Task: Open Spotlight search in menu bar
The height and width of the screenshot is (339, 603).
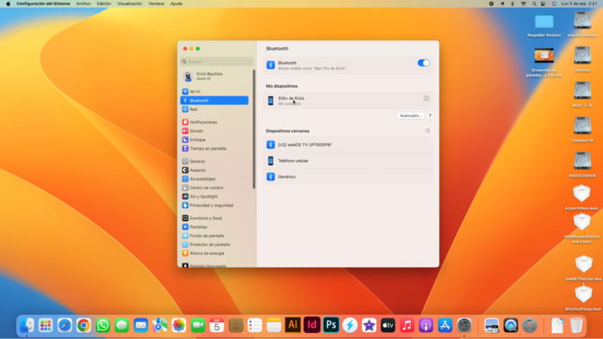Action: click(534, 3)
